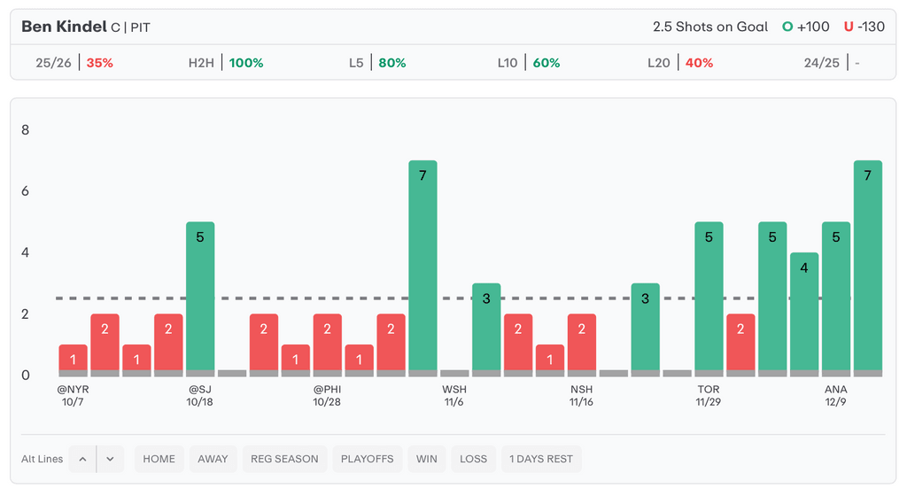Viewport: 907px width, 496px height.
Task: Click the @SJ 10/18 five-shot bar
Action: pyautogui.click(x=200, y=297)
